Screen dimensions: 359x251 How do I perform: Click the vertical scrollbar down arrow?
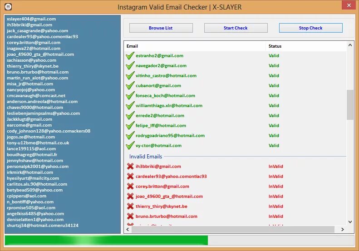click(350, 221)
